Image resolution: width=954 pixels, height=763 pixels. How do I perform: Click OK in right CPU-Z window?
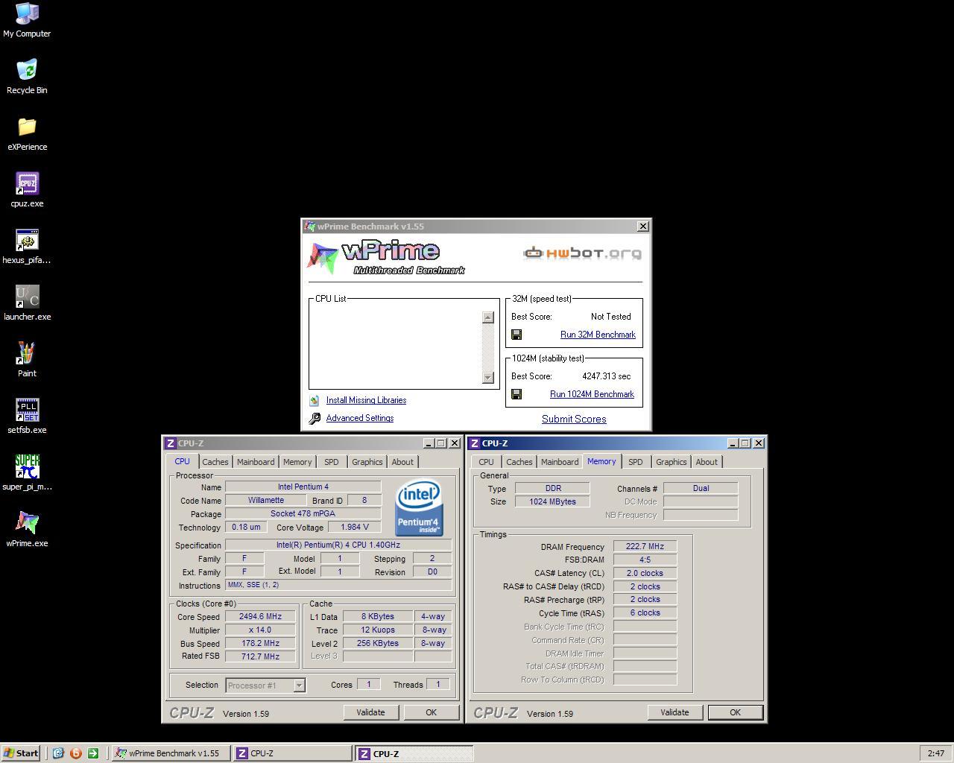735,712
